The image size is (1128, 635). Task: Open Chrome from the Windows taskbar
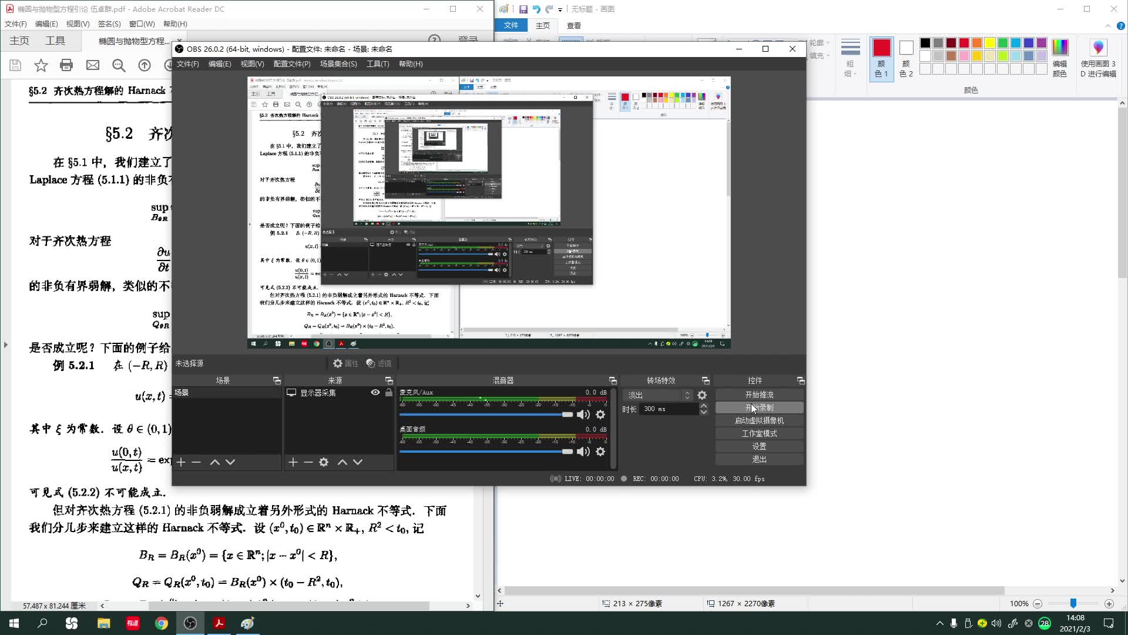(161, 623)
